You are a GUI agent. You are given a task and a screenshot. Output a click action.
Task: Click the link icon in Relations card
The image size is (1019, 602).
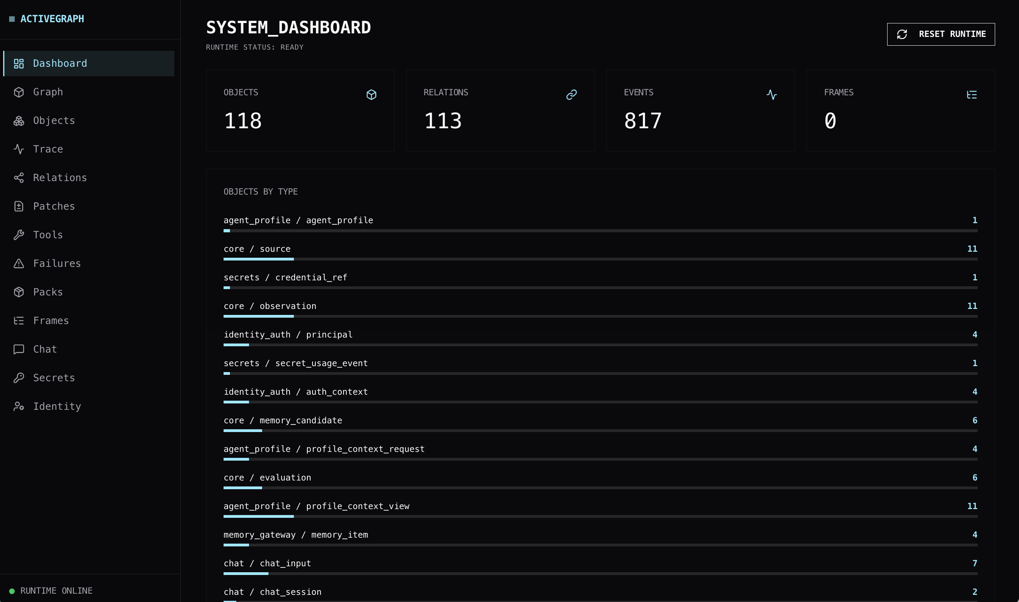[x=571, y=95]
